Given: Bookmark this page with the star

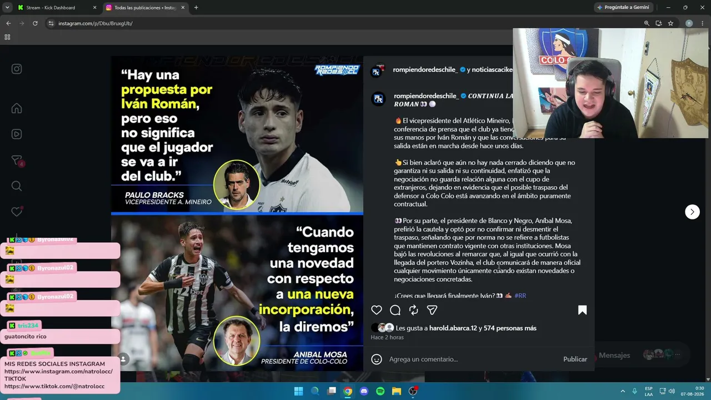Looking at the screenshot, I should (670, 23).
